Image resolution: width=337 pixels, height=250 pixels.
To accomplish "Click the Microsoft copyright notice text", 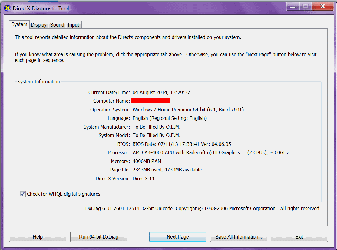I will 248,208.
